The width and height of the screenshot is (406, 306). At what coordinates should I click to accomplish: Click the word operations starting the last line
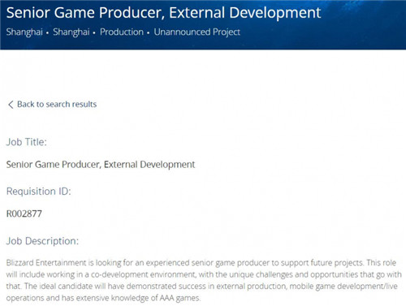click(25, 298)
